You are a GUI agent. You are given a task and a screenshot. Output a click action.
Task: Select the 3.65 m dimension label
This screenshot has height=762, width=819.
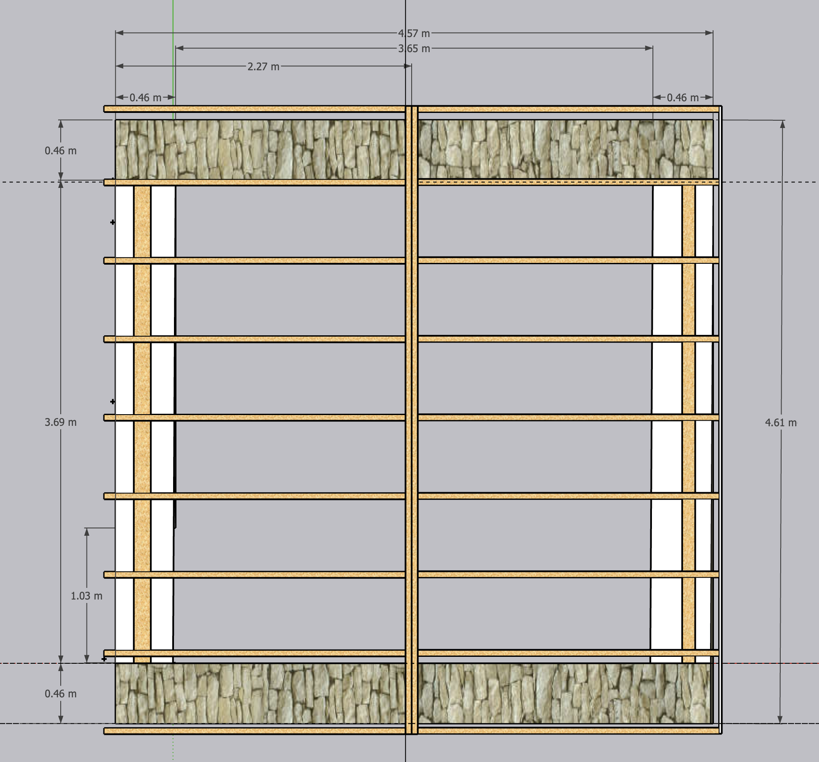coord(414,49)
